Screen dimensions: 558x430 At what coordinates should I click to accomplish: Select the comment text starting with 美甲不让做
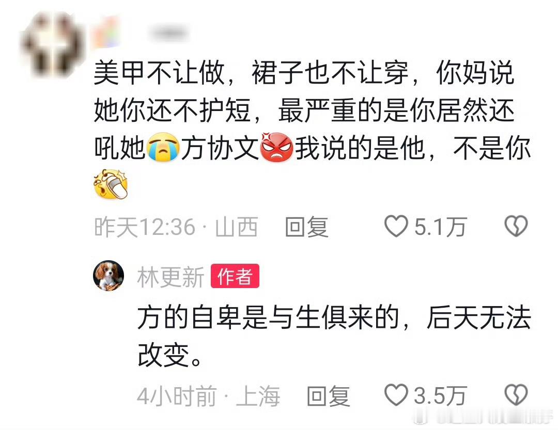coord(313,129)
